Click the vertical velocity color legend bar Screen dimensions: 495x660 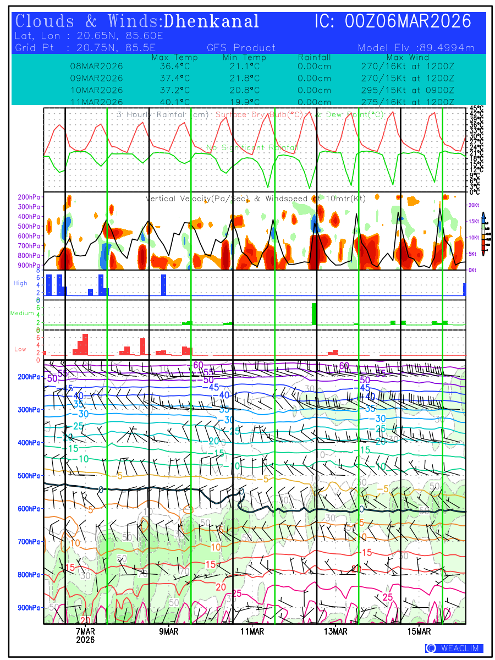(483, 234)
